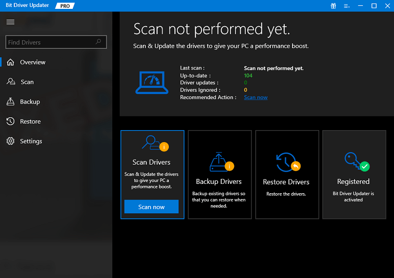Open the title bar three-line menu icon
Viewport: 394px width, 278px height.
347,6
